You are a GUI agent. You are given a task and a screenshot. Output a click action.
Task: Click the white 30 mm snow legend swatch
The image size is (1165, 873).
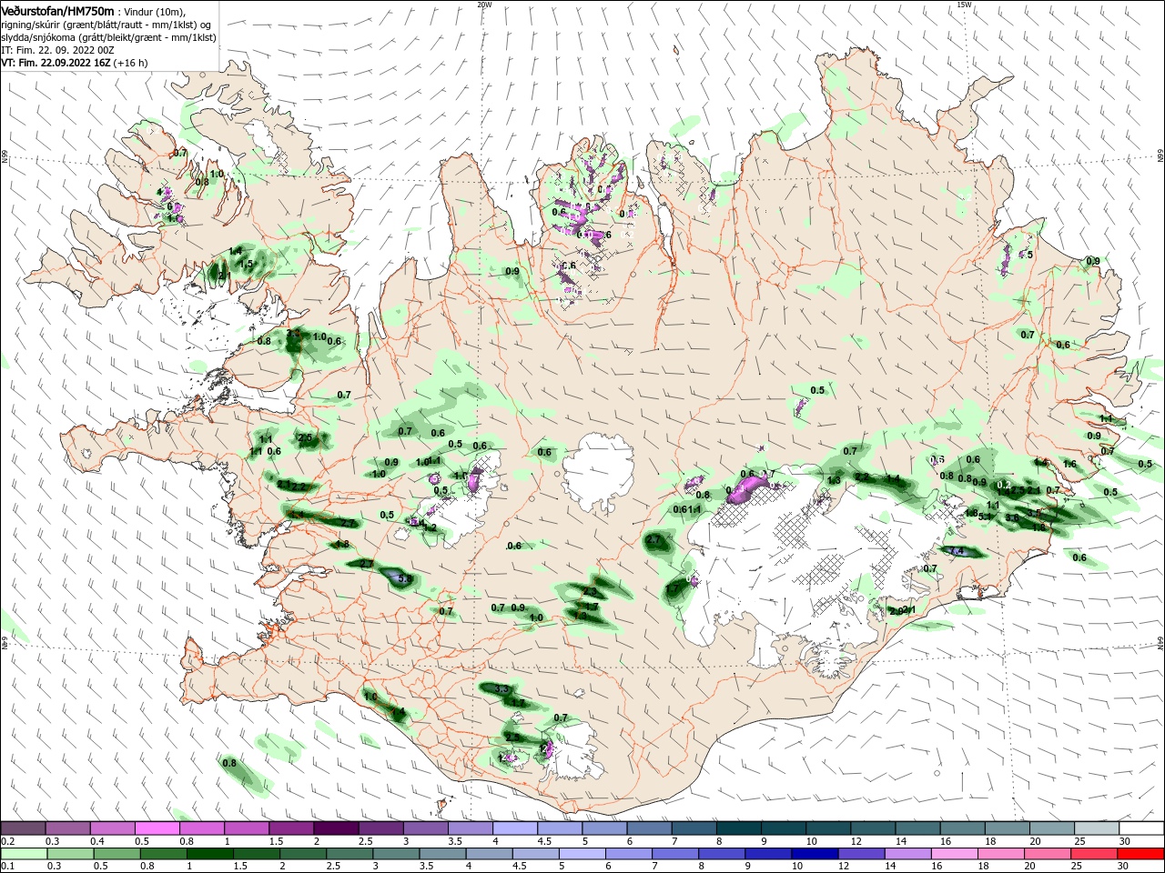tap(1140, 828)
